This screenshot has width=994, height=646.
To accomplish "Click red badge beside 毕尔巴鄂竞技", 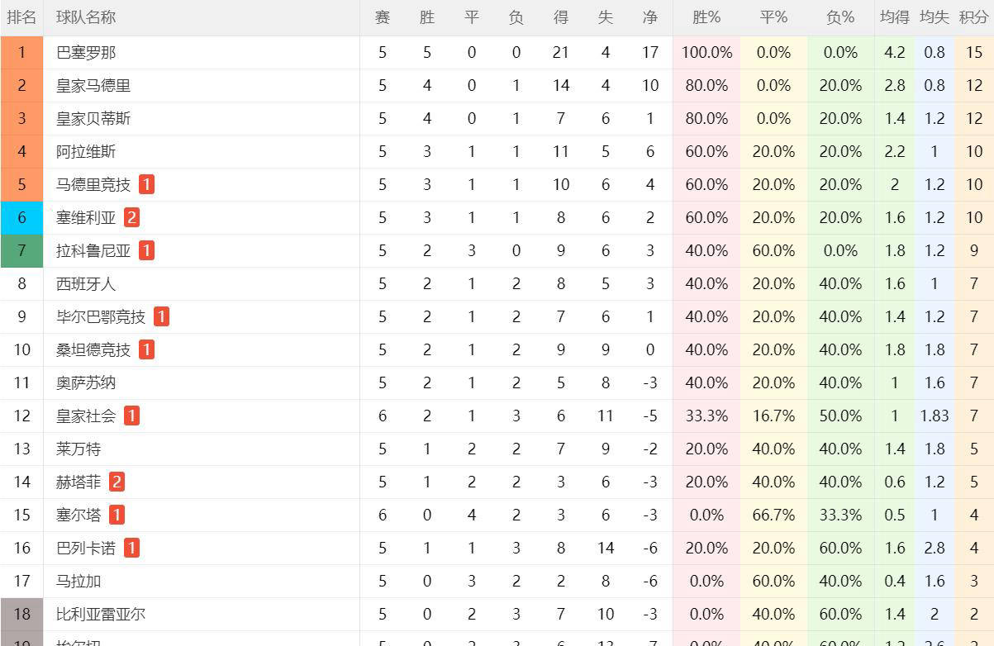I will tap(161, 316).
